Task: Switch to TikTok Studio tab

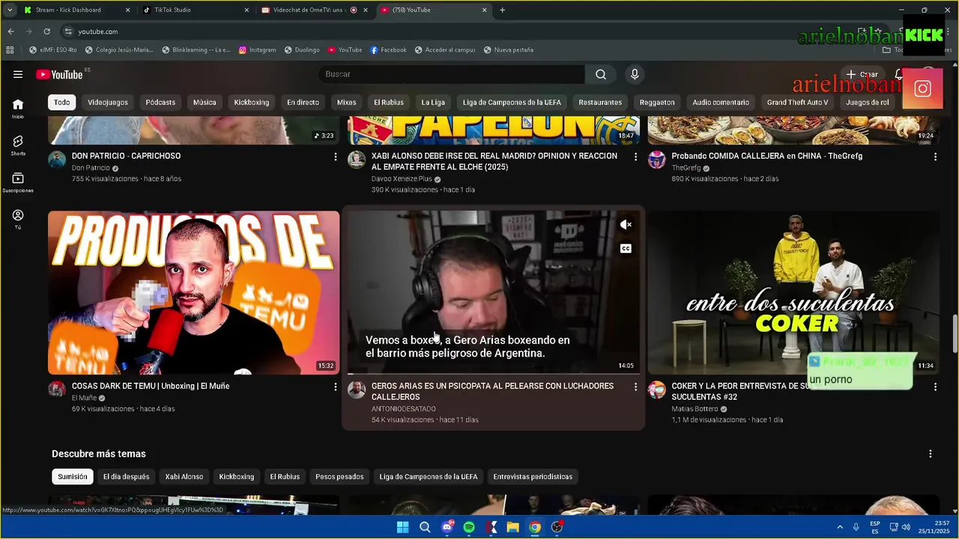Action: (x=196, y=10)
